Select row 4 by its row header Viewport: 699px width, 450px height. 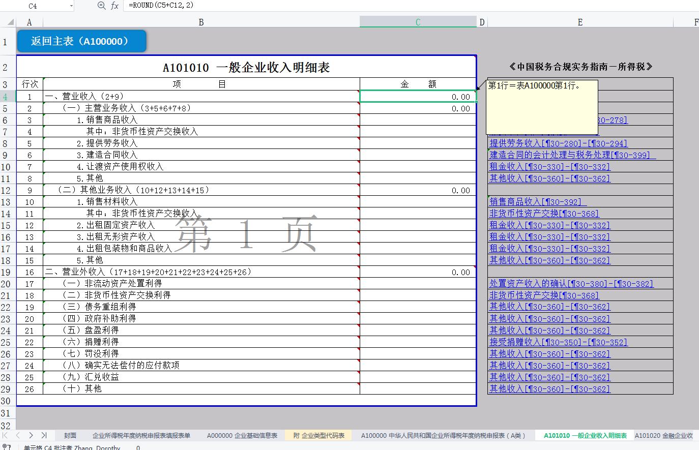point(6,96)
